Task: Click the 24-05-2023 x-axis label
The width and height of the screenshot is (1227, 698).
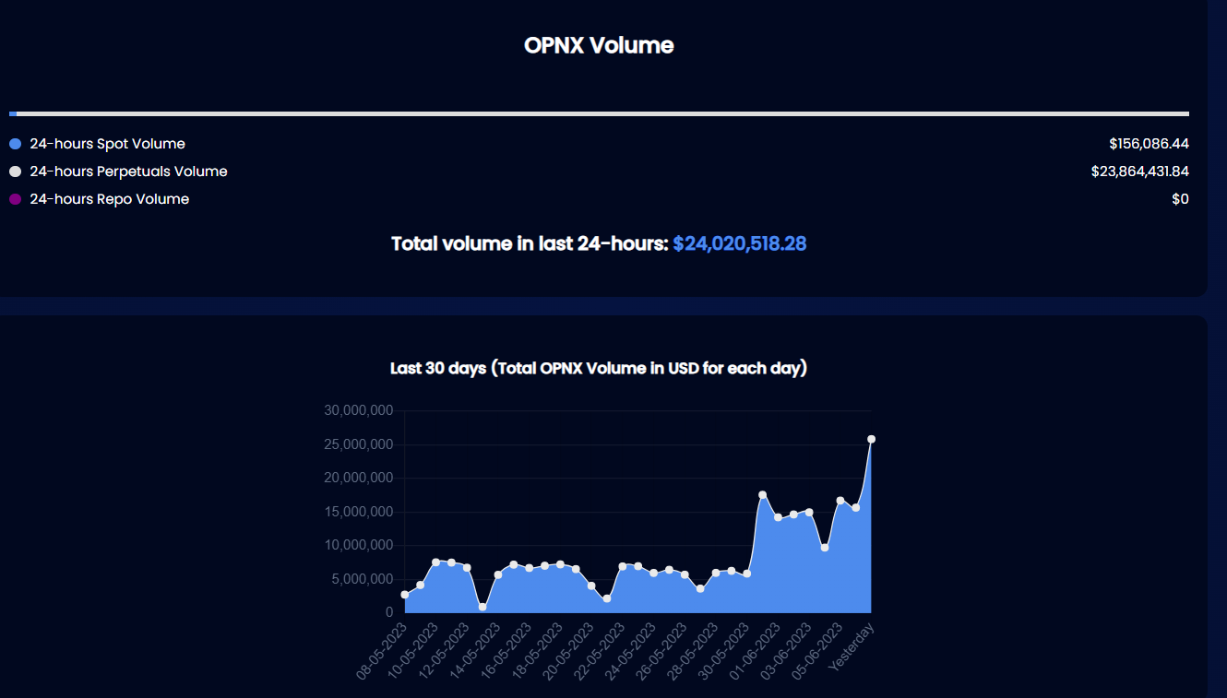Action: click(631, 651)
